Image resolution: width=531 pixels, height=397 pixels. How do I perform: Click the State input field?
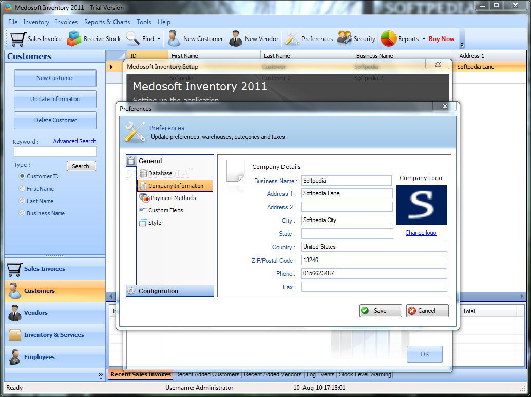pyautogui.click(x=347, y=233)
